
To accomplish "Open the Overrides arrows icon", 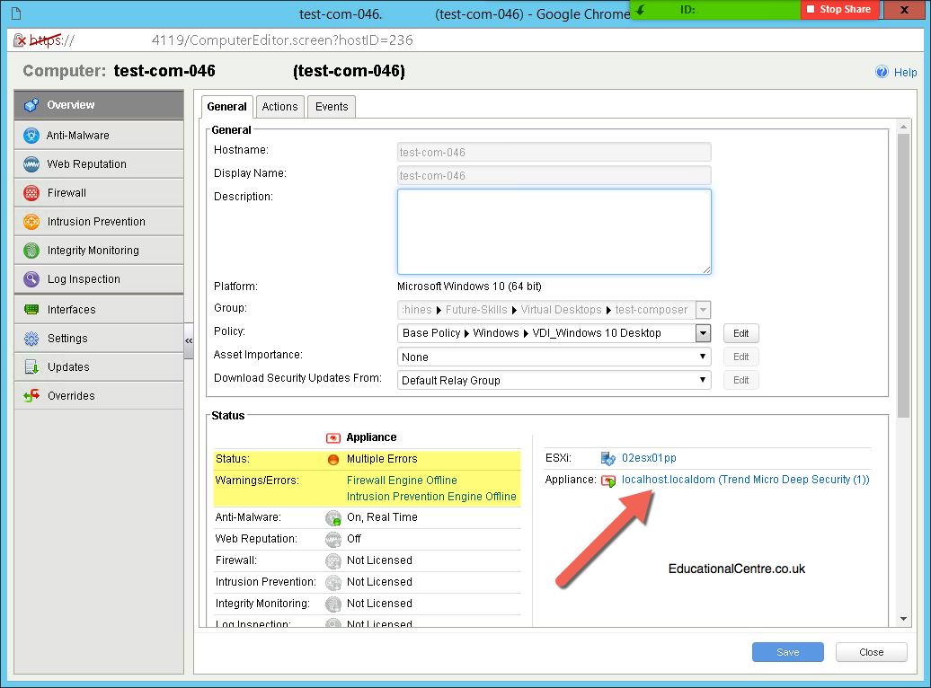I will [x=31, y=395].
